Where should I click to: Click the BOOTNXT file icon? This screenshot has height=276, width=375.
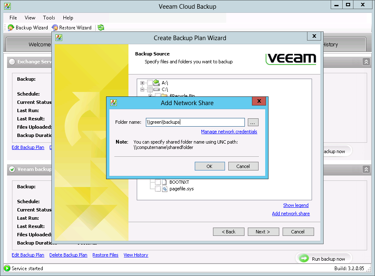pos(165,182)
